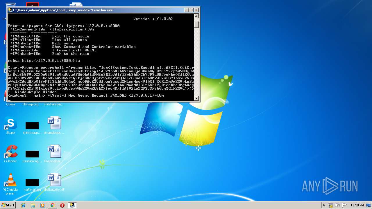Open the CCleaner desktop shortcut
Image resolution: width=372 pixels, height=209 pixels.
click(10, 154)
